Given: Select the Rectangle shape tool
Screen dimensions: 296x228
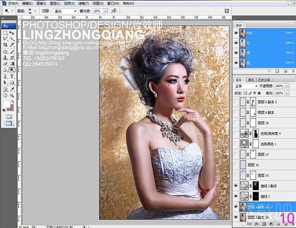Looking at the screenshot, I should (x=12, y=83).
